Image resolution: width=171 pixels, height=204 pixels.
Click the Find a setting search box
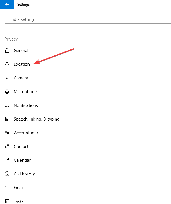(88, 19)
